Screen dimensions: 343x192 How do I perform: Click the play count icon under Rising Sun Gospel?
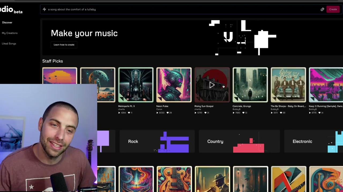point(195,113)
